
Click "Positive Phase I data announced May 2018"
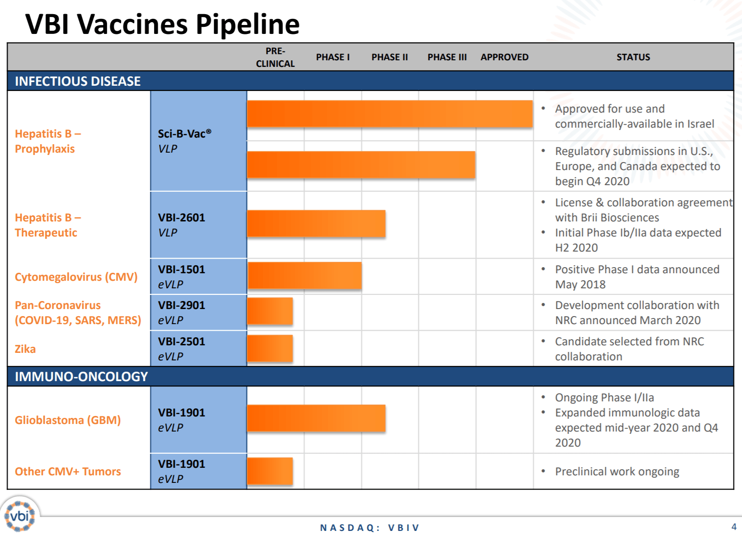(x=637, y=277)
